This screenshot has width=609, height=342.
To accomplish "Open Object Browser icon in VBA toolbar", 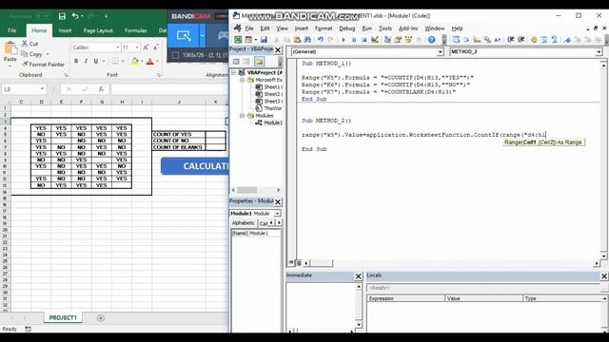I will tap(408, 40).
